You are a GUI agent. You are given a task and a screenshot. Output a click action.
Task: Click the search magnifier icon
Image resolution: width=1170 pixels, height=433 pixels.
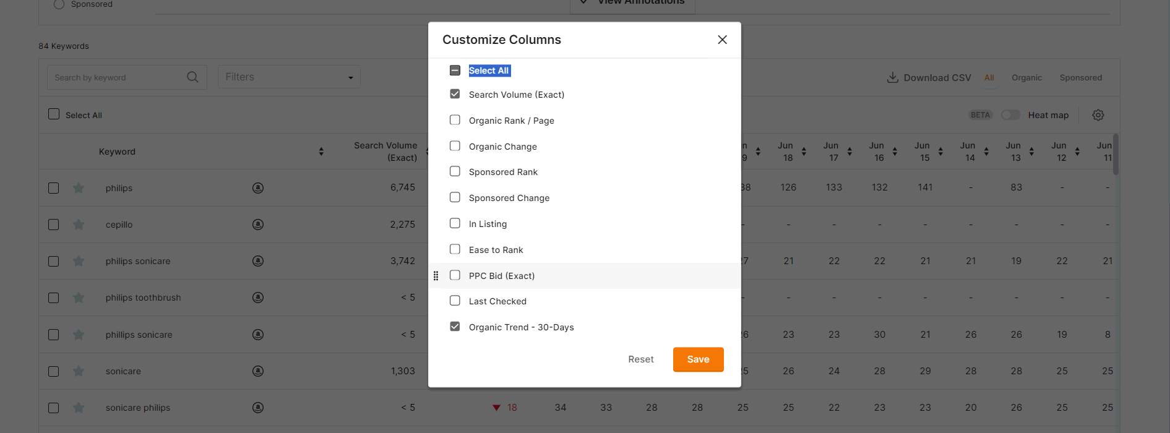click(x=193, y=77)
